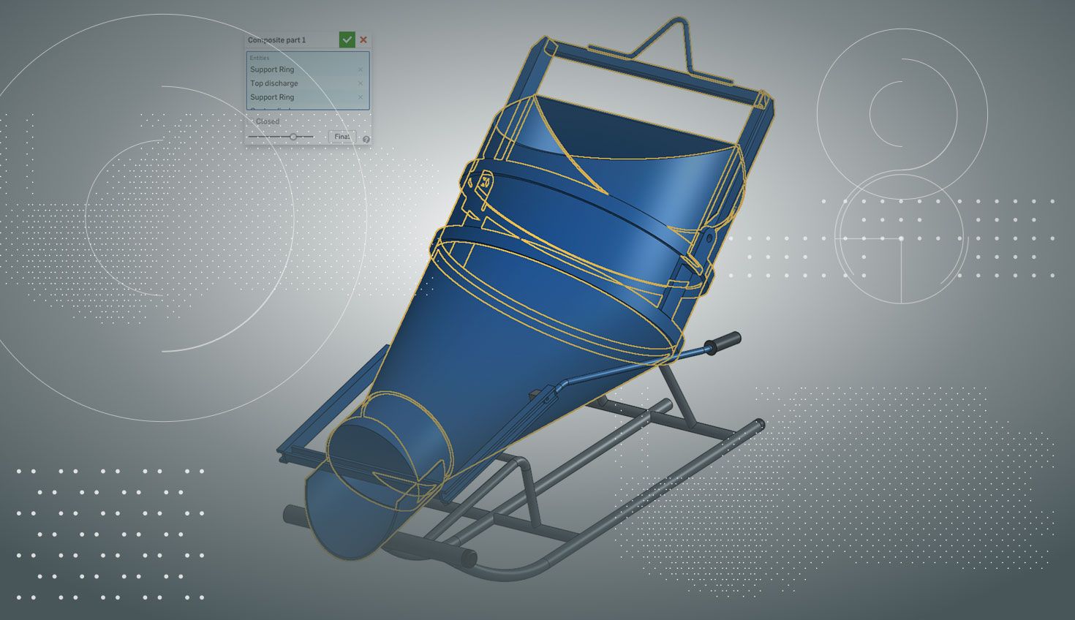Remove the Top discharge entity
Viewport: 1075px width, 620px height.
(x=361, y=83)
